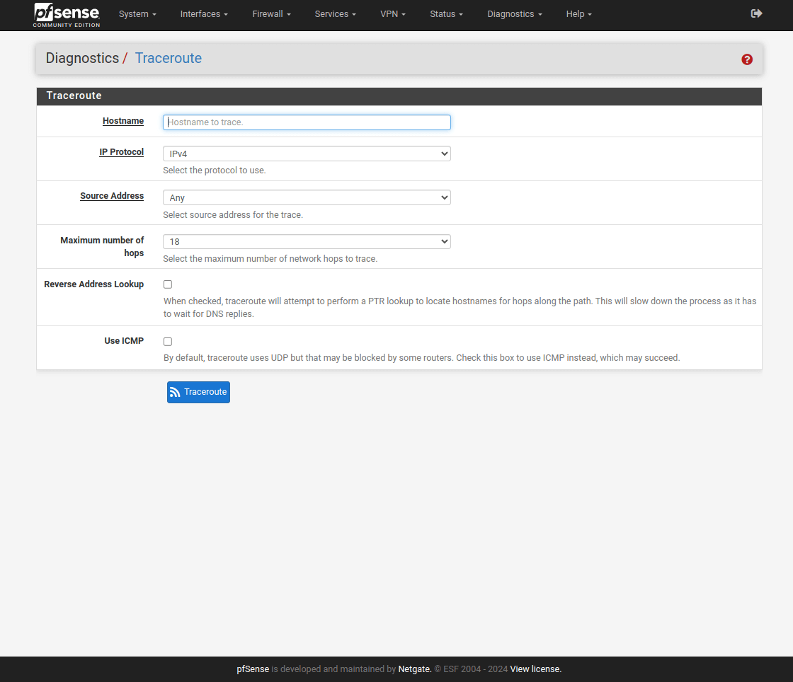The width and height of the screenshot is (793, 682).
Task: Enable Reverse Address Lookup checkbox
Action: point(168,284)
